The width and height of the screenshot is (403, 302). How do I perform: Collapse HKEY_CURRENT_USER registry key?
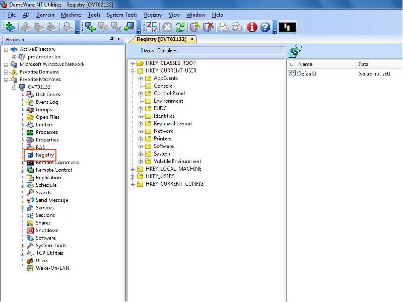coord(132,71)
